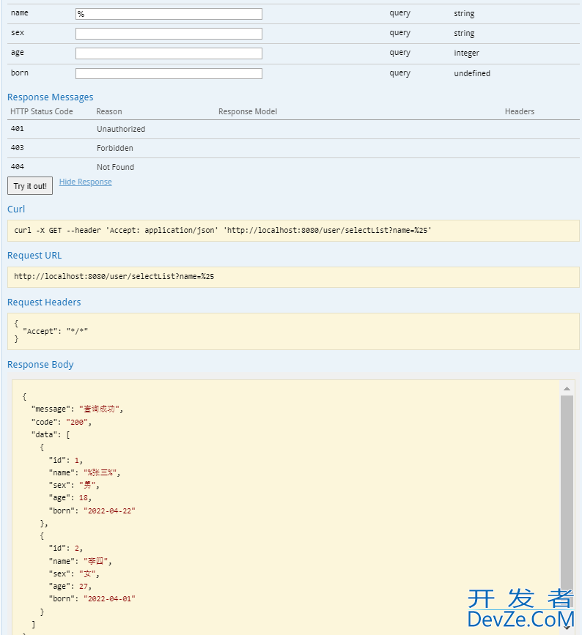
Task: Select the Forbidden reason text
Action: 114,148
